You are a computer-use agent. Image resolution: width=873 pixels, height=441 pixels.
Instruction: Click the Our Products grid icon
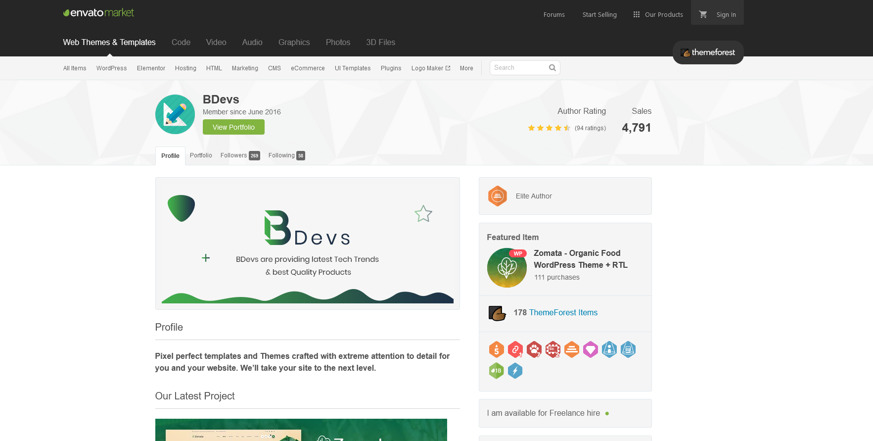637,14
